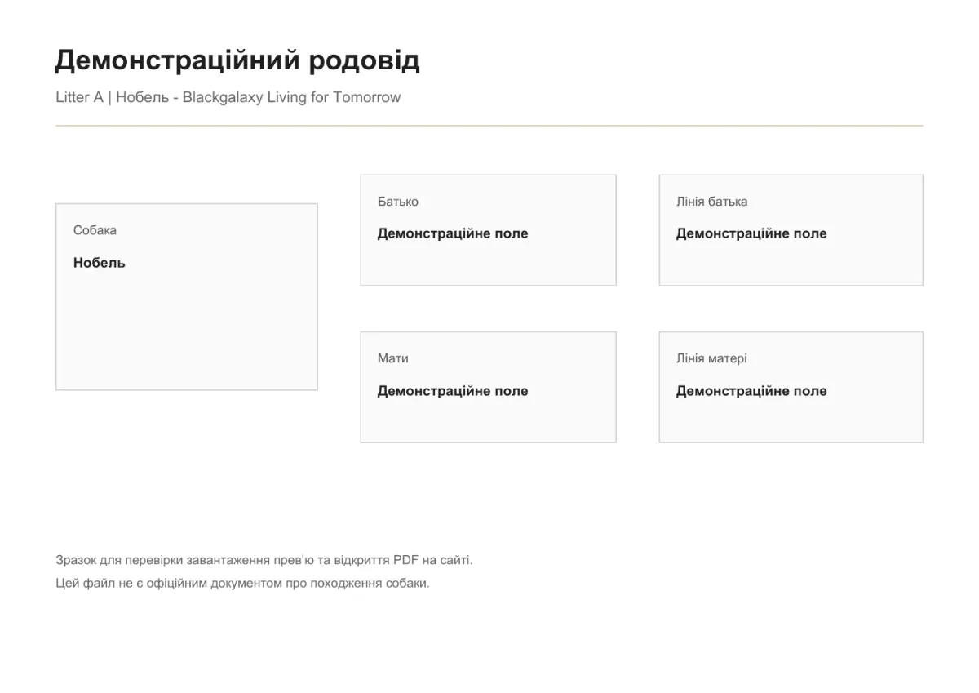The image size is (979, 693).
Task: Select subtitle 'Litter A | Нобель - Blackgalaxy Living for Tomorrow'
Action: coord(228,97)
